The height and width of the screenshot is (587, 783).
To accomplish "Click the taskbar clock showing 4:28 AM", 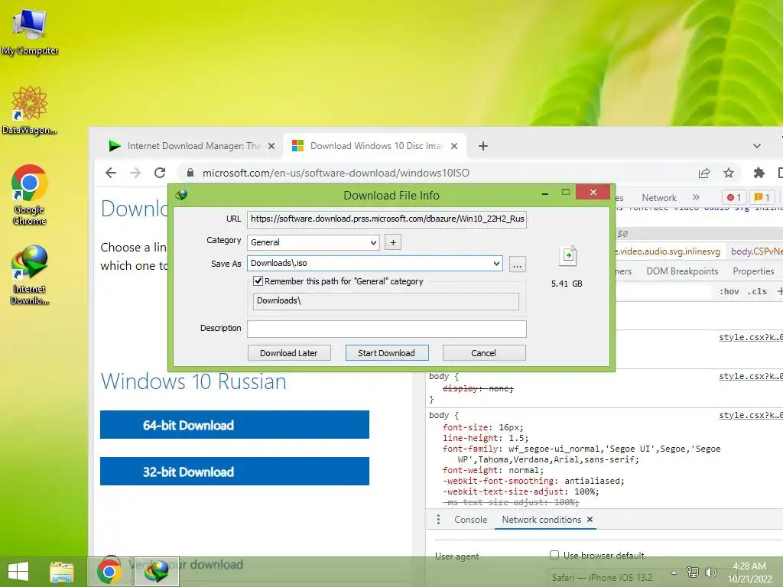I will (749, 572).
